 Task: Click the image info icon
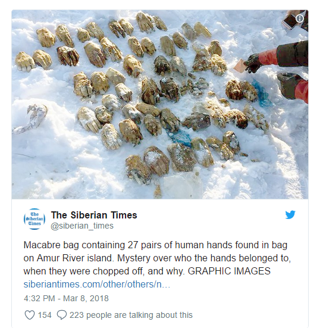[x=300, y=18]
